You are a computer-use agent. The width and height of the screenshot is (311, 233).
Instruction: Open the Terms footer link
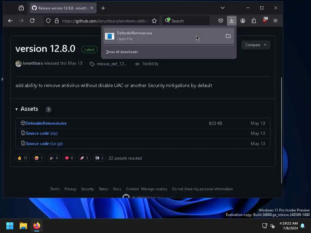point(55,189)
